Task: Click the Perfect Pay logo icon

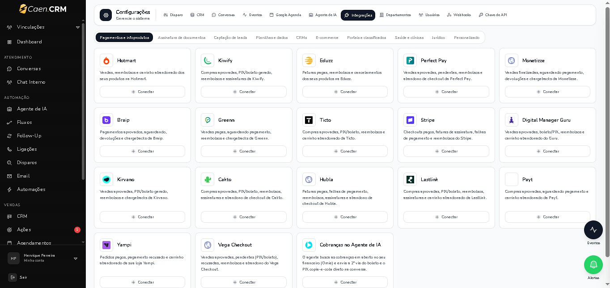Action: tap(410, 60)
